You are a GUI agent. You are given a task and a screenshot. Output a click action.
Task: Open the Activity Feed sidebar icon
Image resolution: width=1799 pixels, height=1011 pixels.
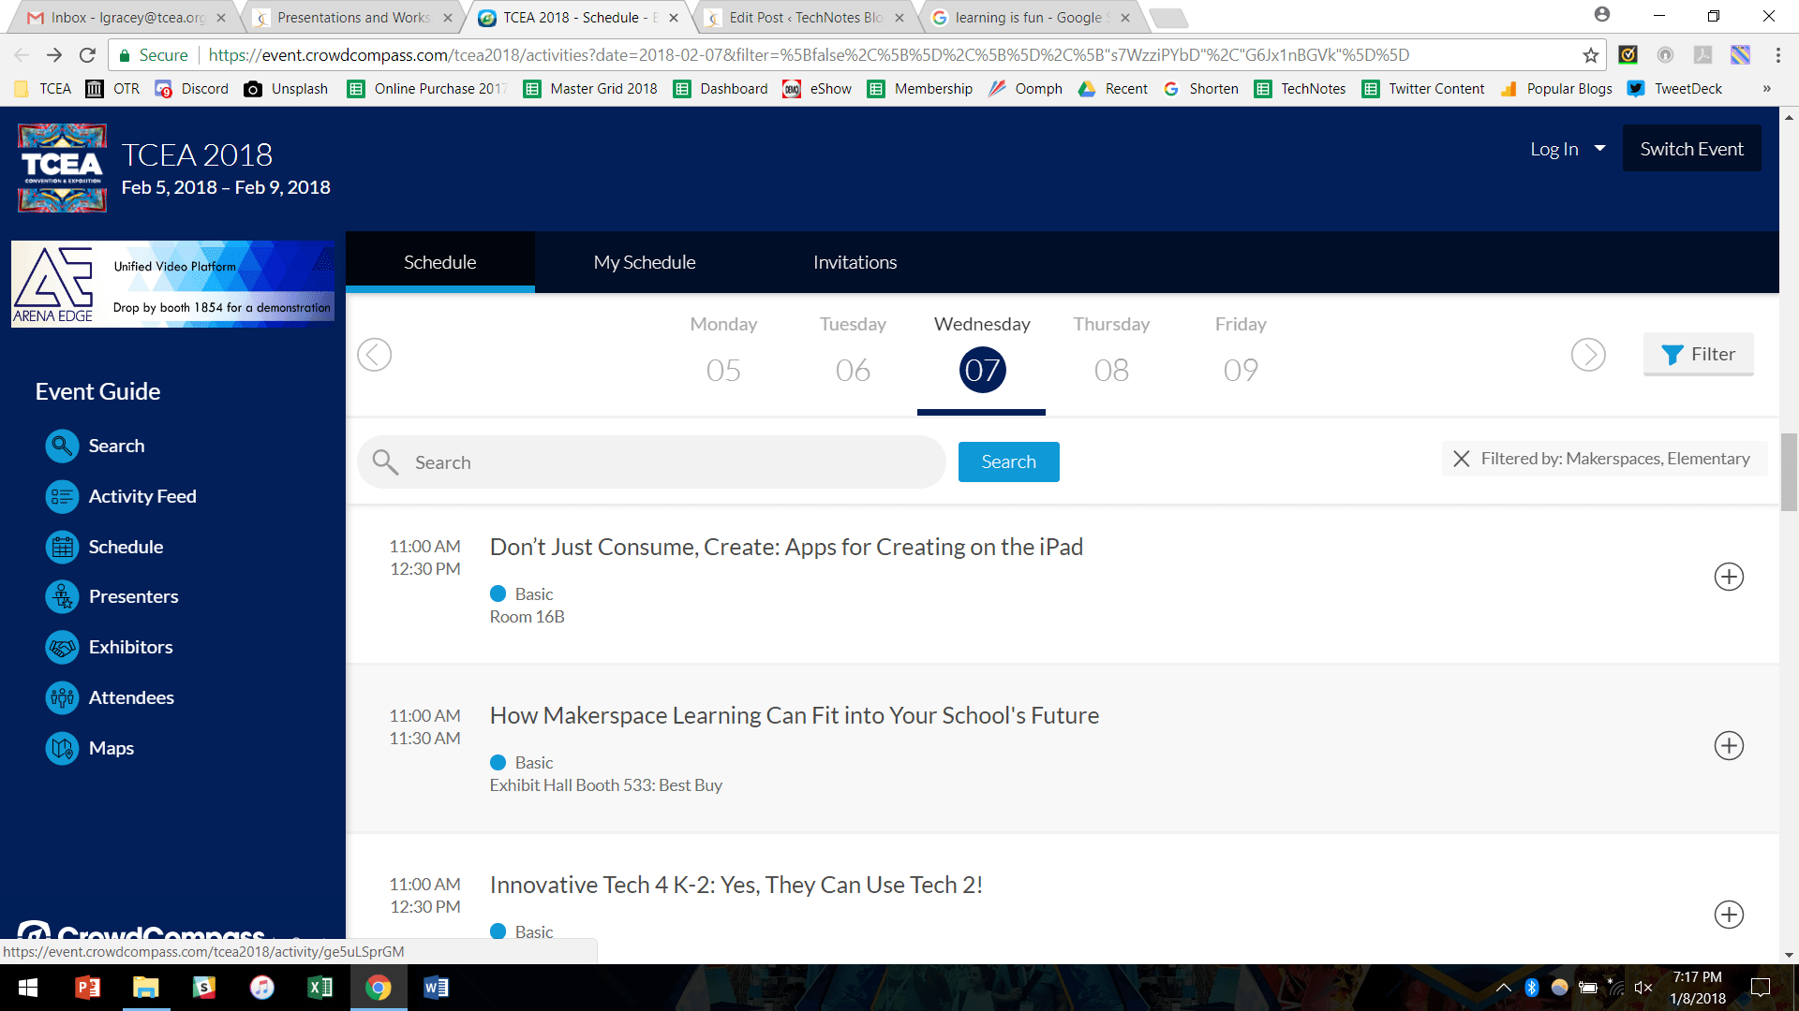coord(62,496)
